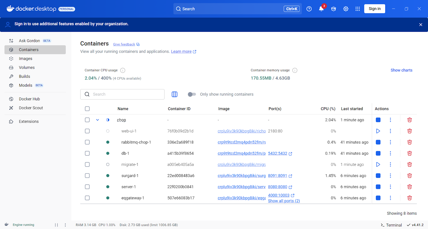Stop the rabbitmq-chop-1 container

click(378, 142)
